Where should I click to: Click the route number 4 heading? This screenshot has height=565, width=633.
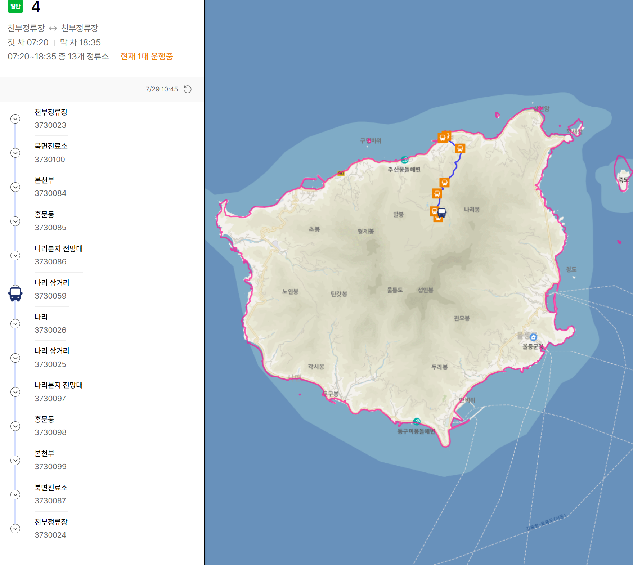(36, 6)
